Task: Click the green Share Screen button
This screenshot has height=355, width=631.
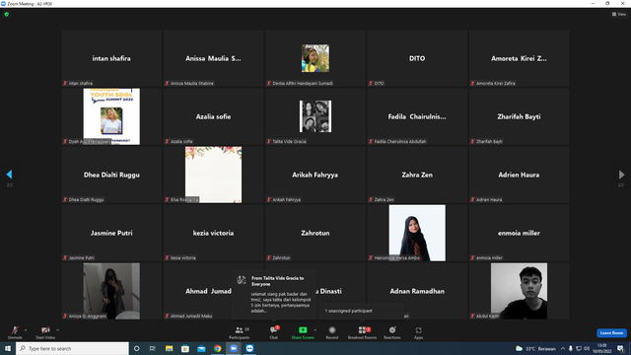Action: (303, 332)
